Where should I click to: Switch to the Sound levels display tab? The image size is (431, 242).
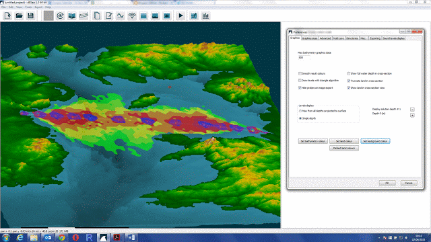(393, 38)
